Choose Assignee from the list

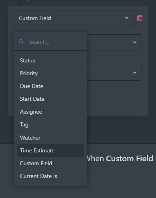click(50, 112)
